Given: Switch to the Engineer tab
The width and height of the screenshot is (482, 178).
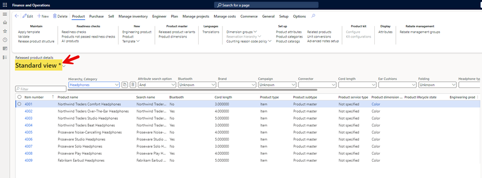Looking at the screenshot, I should pyautogui.click(x=159, y=16).
